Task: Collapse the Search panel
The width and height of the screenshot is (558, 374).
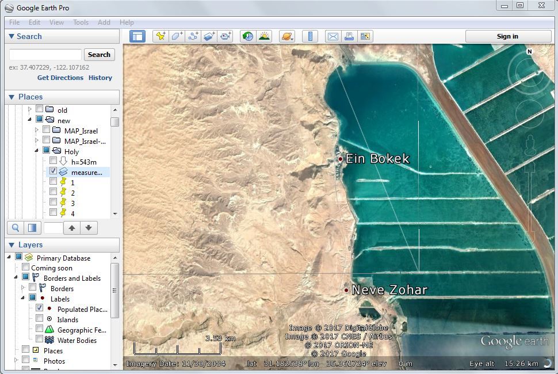Action: coord(12,36)
